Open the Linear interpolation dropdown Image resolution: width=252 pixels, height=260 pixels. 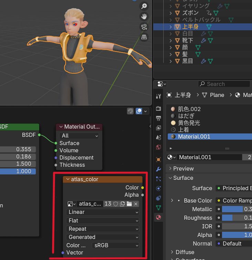coord(102,212)
